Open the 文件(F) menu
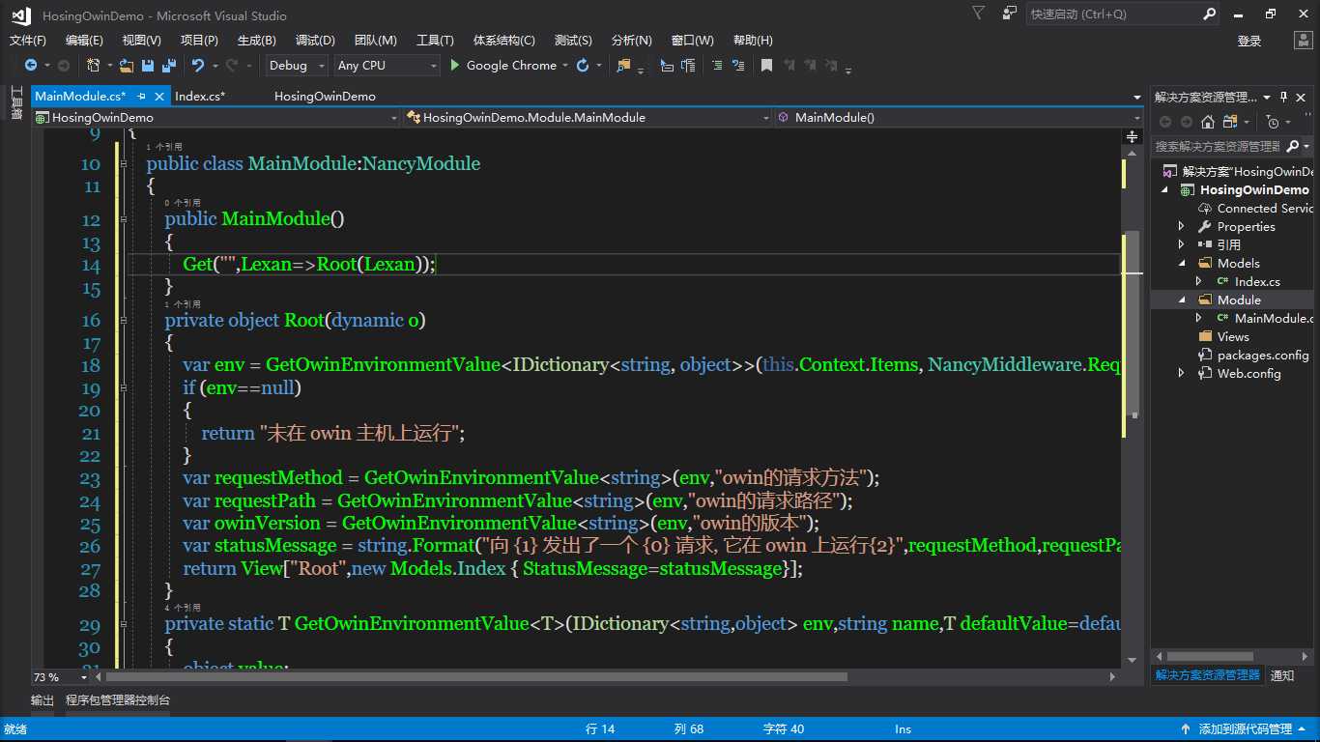 (x=28, y=41)
